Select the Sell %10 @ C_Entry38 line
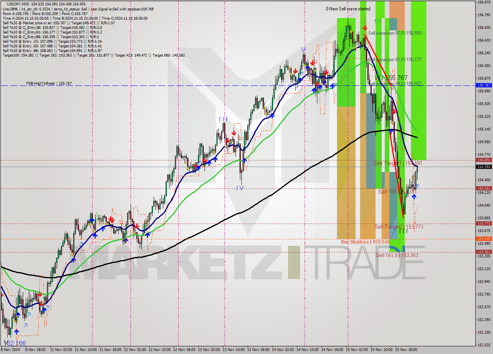 [52, 27]
